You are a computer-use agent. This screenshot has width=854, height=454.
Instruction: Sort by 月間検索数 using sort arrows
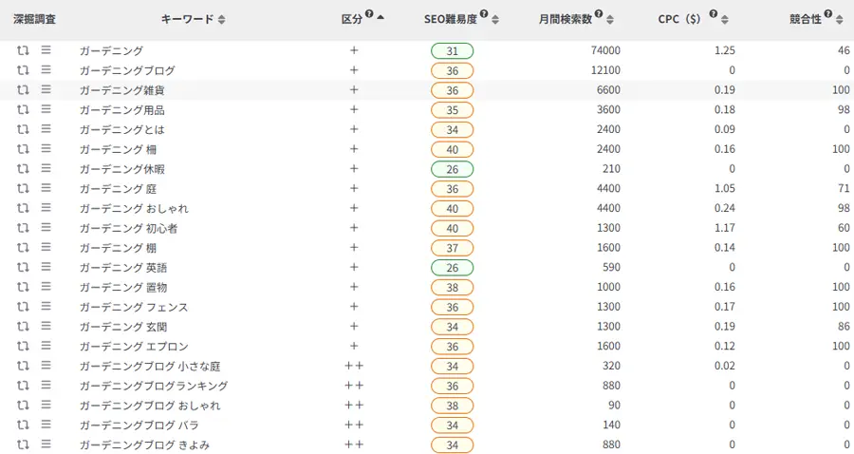[x=610, y=19]
